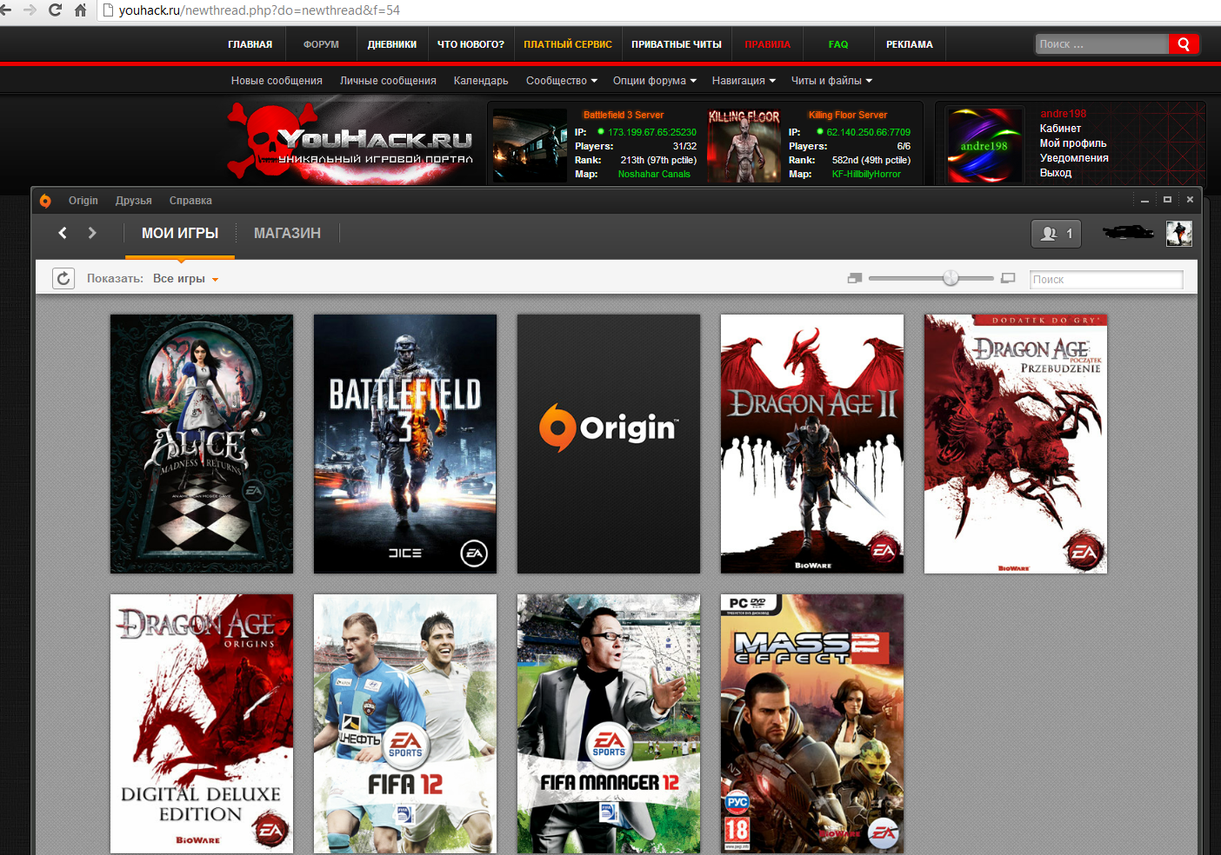The height and width of the screenshot is (855, 1221).
Task: Open ГЛАВНАЯ in site navigation
Action: (250, 44)
